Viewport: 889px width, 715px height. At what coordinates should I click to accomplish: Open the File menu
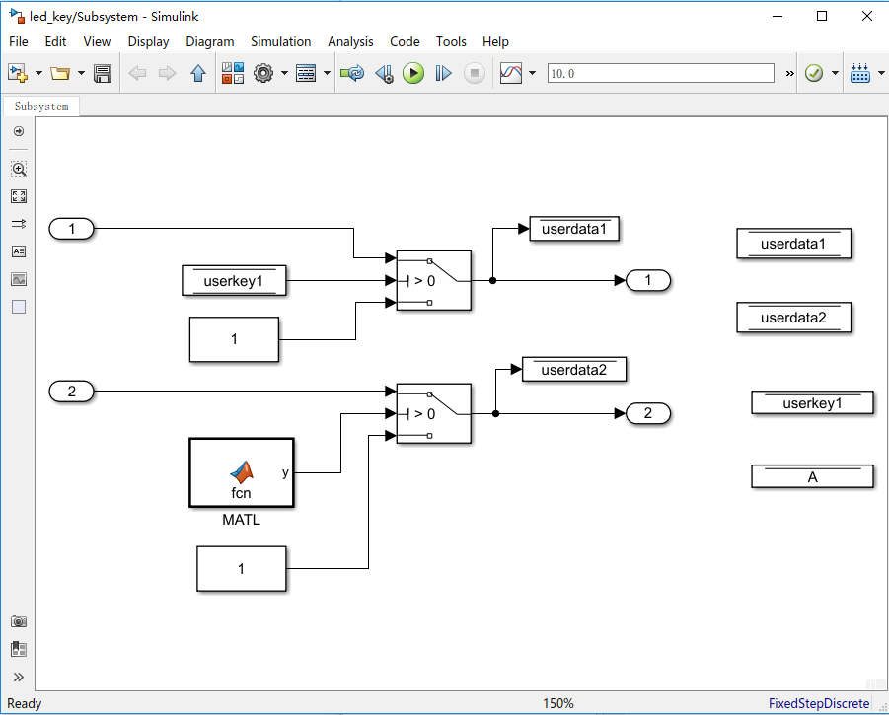point(19,42)
